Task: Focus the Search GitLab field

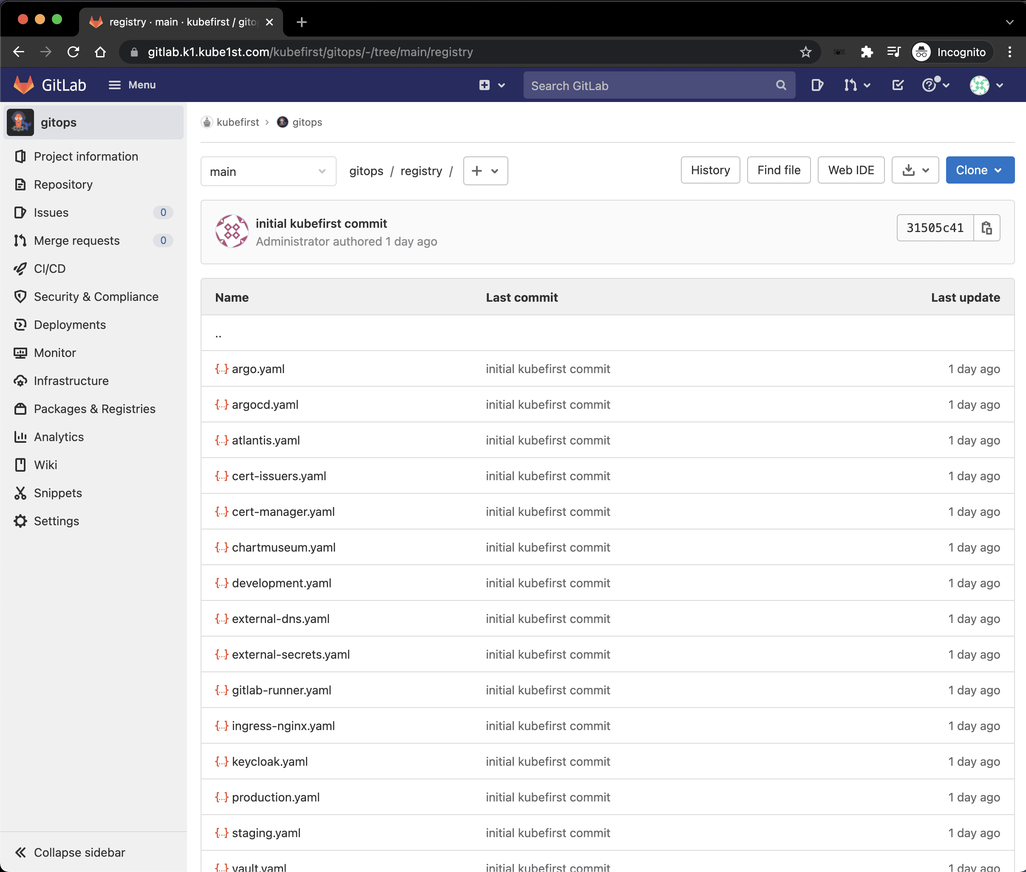Action: pyautogui.click(x=659, y=85)
